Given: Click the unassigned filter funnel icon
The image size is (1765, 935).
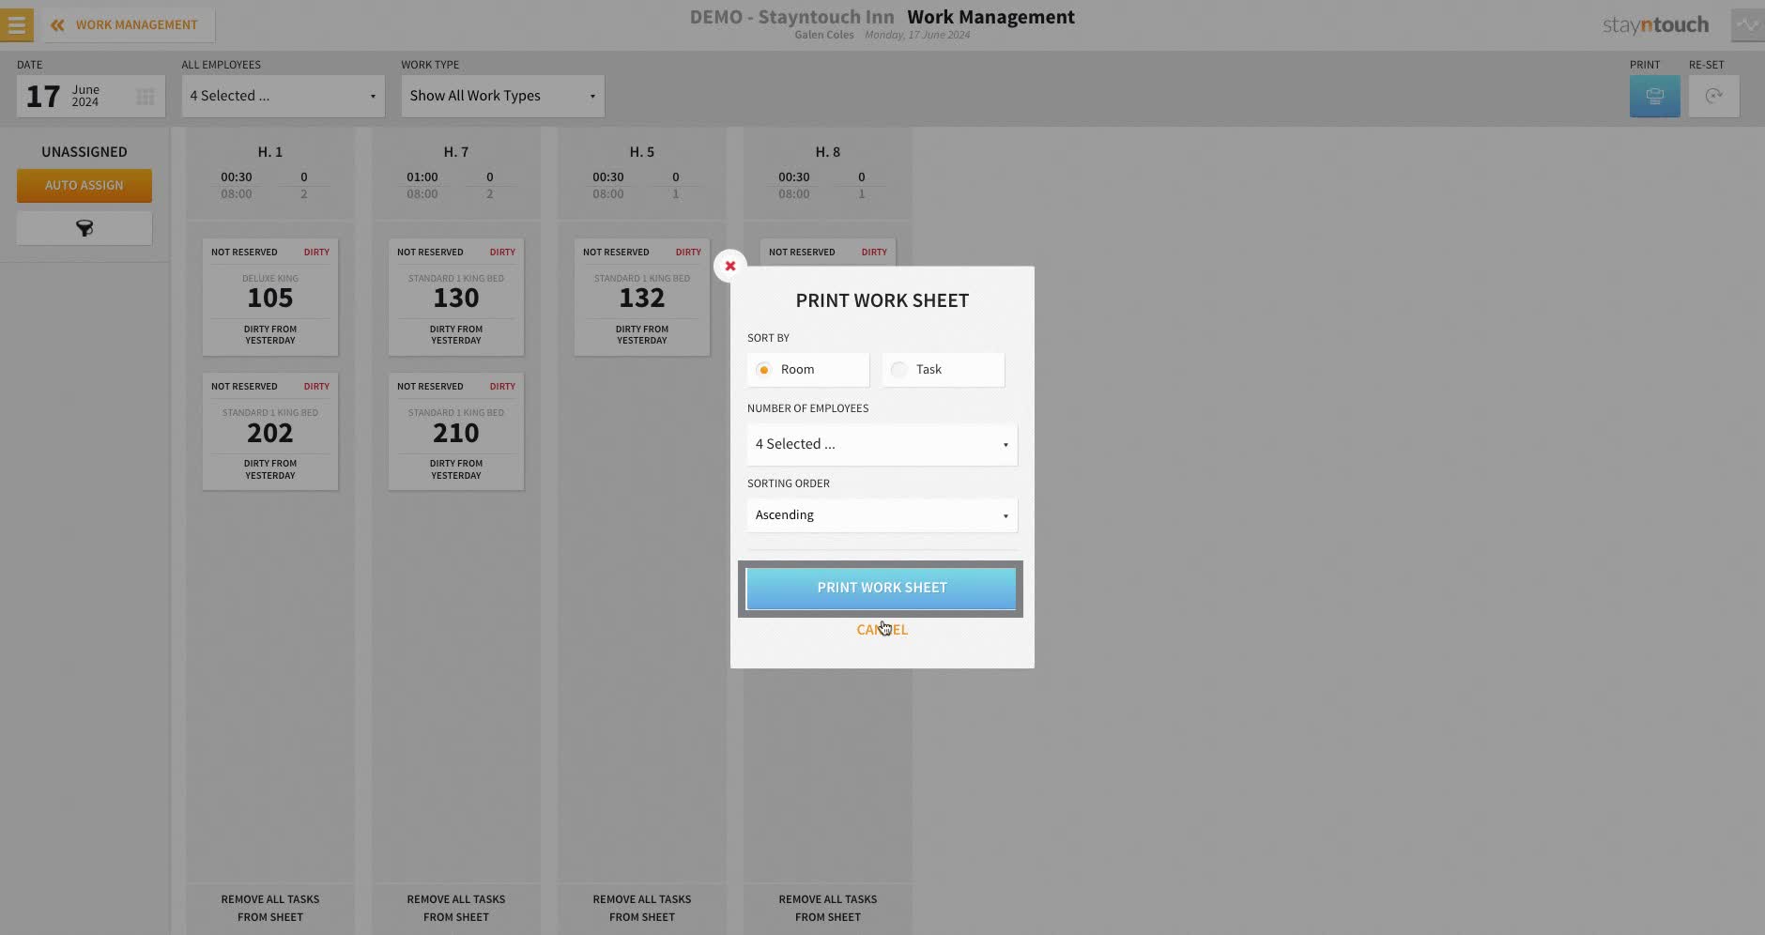Looking at the screenshot, I should pos(84,228).
